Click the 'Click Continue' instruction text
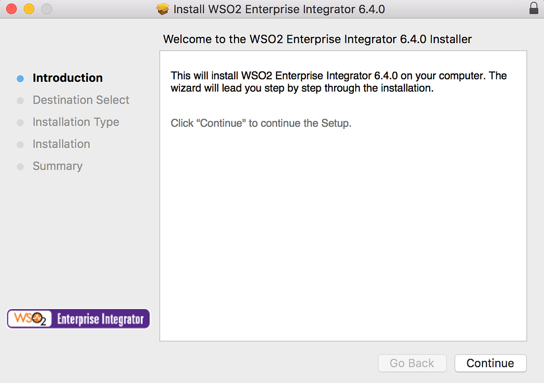The image size is (544, 383). [x=261, y=123]
